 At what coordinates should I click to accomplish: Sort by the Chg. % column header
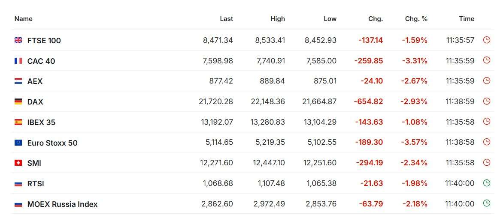pyautogui.click(x=416, y=19)
